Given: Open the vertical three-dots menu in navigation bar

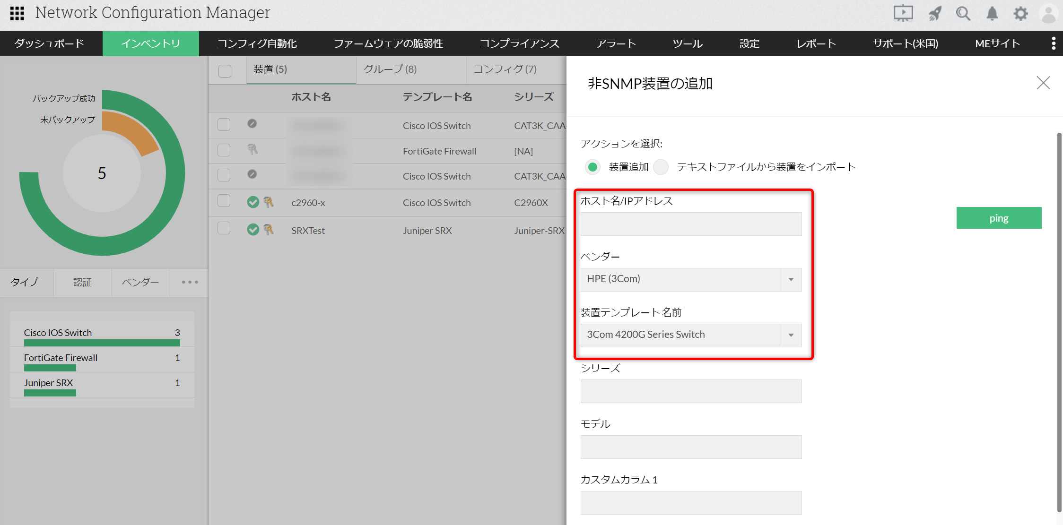Looking at the screenshot, I should pos(1053,43).
